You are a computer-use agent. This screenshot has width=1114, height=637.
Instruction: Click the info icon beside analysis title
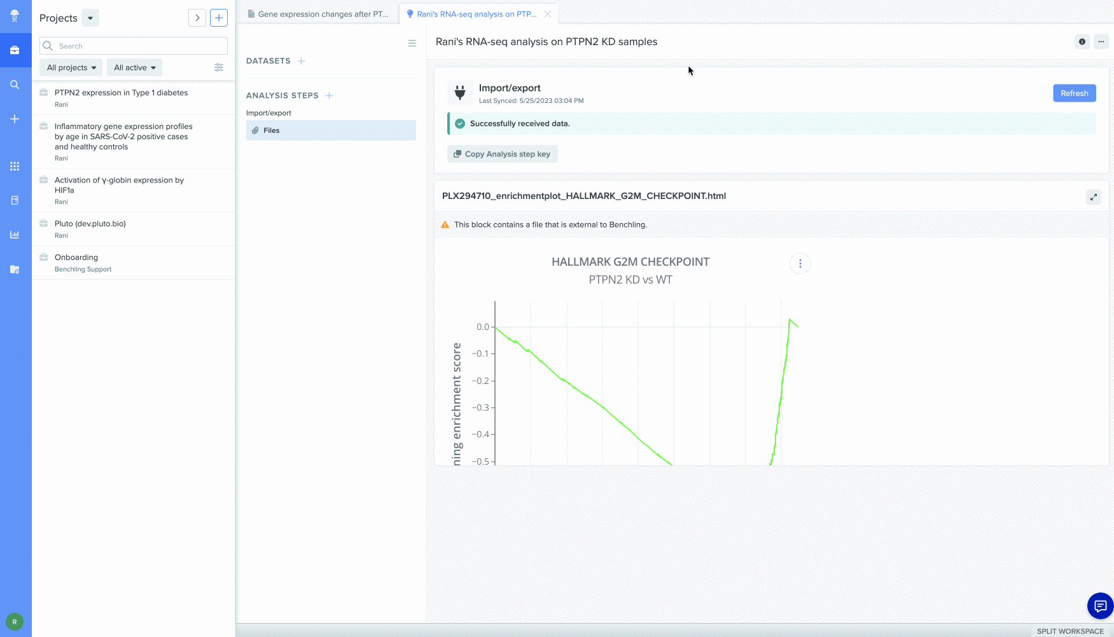click(x=1082, y=42)
